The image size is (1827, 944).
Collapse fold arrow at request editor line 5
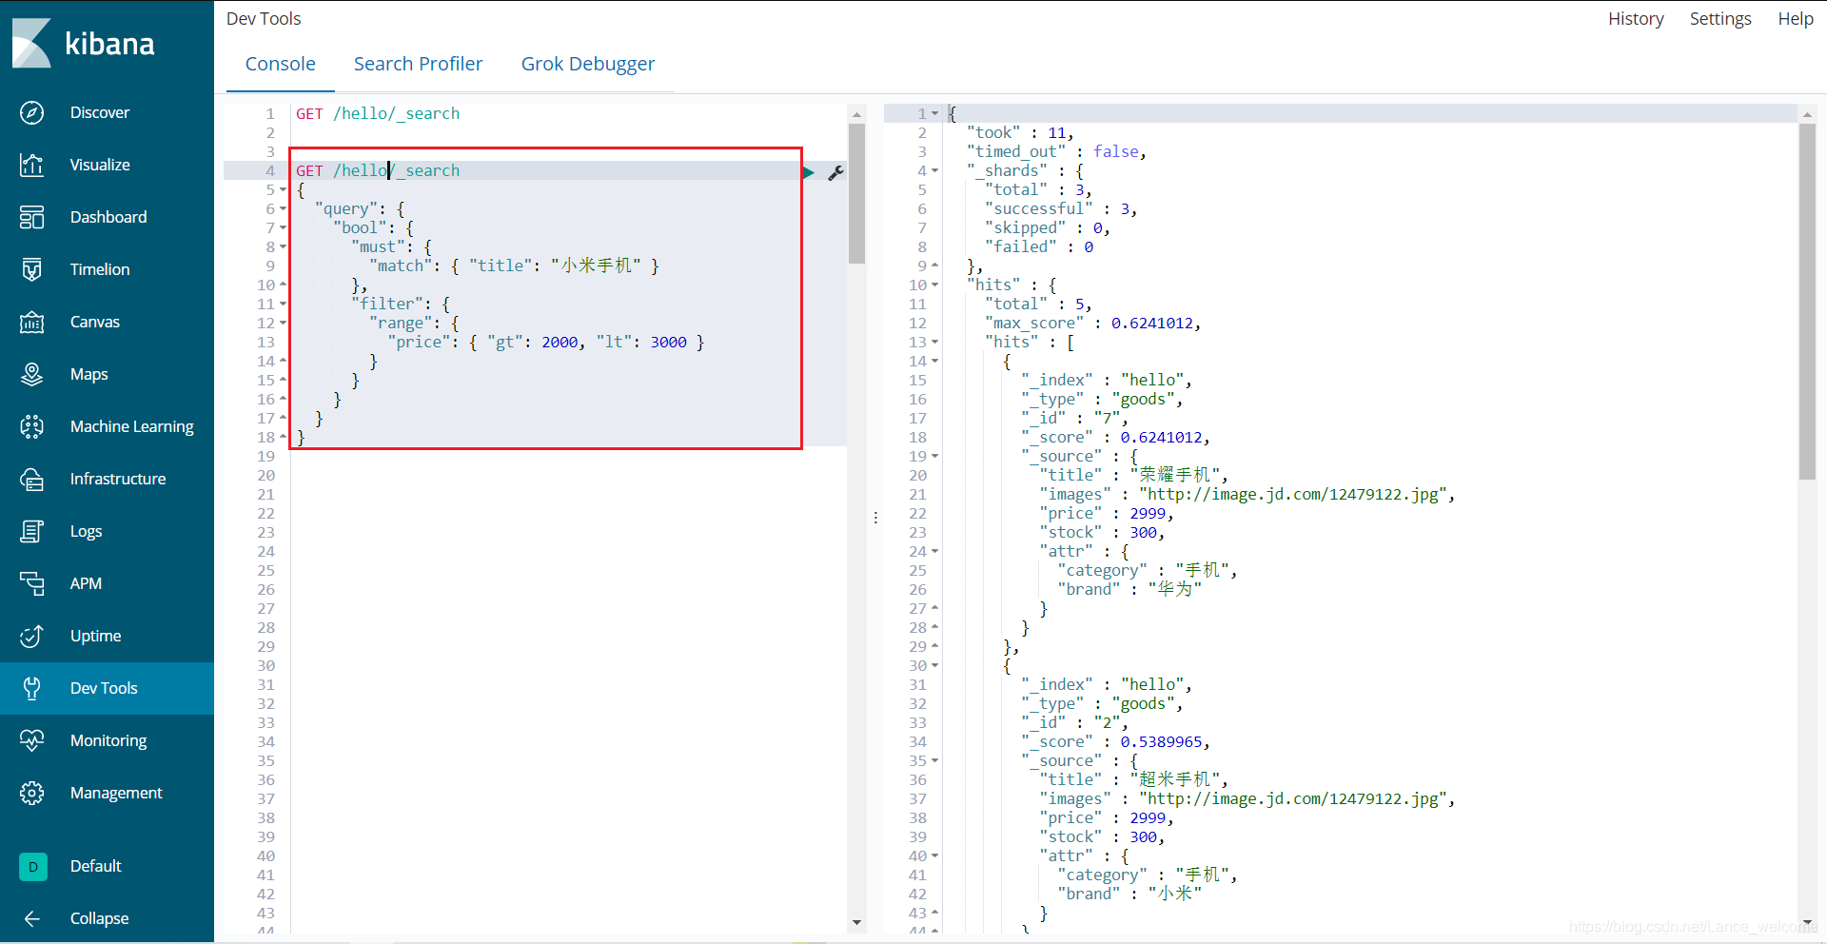click(283, 189)
